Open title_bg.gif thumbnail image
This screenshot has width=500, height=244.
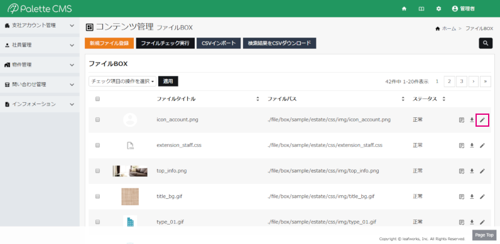click(130, 196)
